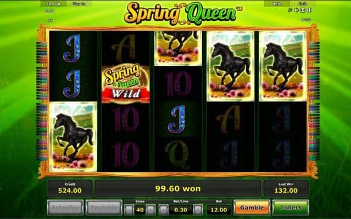Open the Help menu item
Image resolution: width=351 pixels, height=219 pixels.
click(x=277, y=4)
